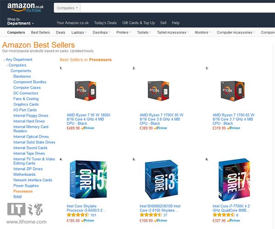Screen dimensions: 275x229
Task: Expand the Laptops navigation dropdown
Action: point(79,33)
